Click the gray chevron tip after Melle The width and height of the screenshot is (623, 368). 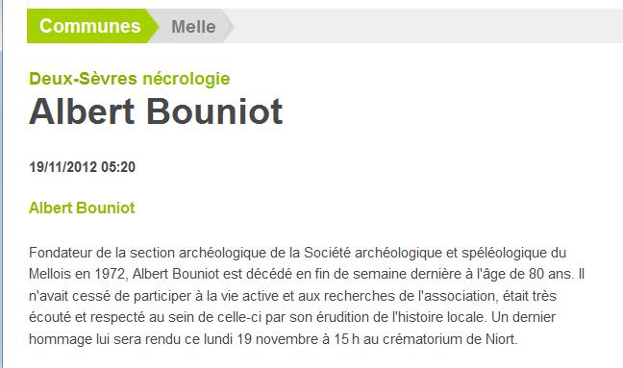point(228,26)
